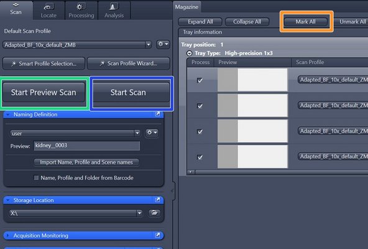
Task: Browse for storage folder
Action: [154, 213]
